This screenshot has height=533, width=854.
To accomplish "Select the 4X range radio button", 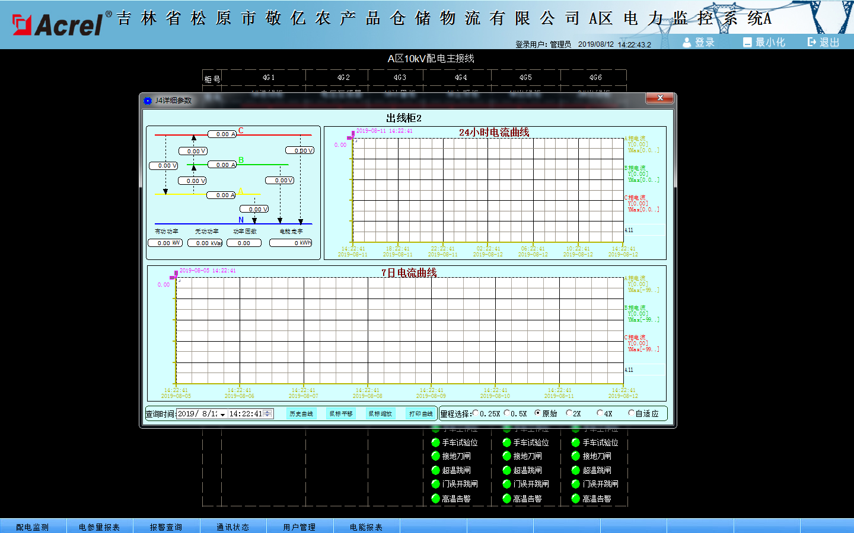I will click(x=600, y=413).
